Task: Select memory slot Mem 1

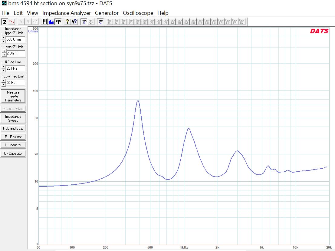Action: tap(110, 22)
